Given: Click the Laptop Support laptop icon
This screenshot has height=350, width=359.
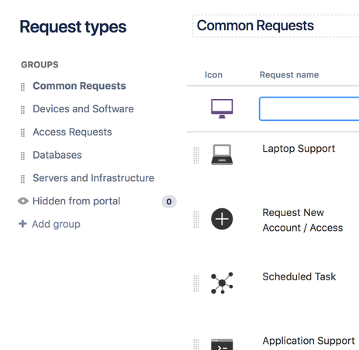Looking at the screenshot, I should click(x=222, y=154).
